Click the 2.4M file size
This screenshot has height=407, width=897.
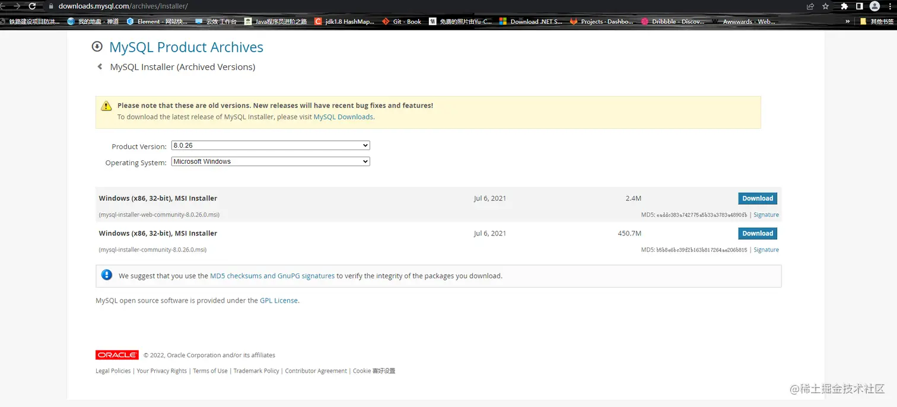(633, 198)
